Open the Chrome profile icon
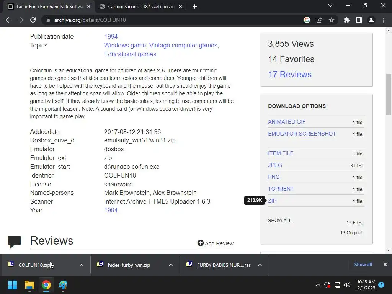392x294 pixels. 371,20
